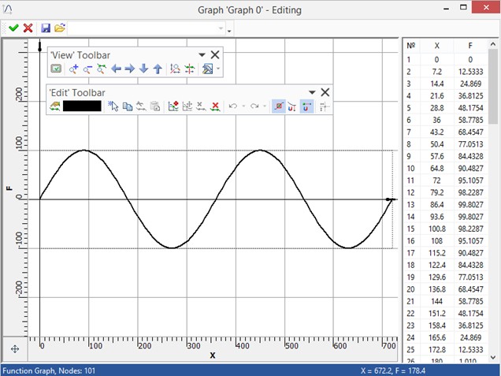
Task: Open the Edit toolbar options dropdown arrow
Action: (312, 92)
